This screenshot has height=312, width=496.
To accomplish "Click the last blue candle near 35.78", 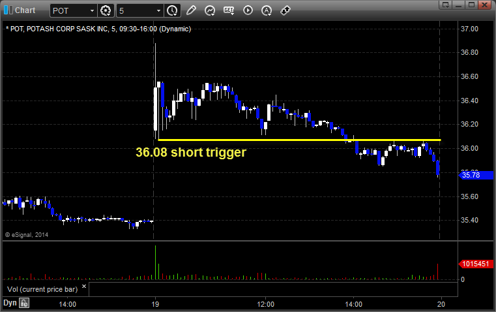I will pos(438,168).
